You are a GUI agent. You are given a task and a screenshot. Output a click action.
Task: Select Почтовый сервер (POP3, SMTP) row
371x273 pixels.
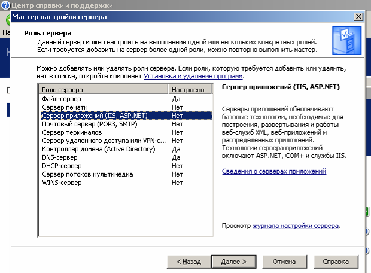(127, 124)
